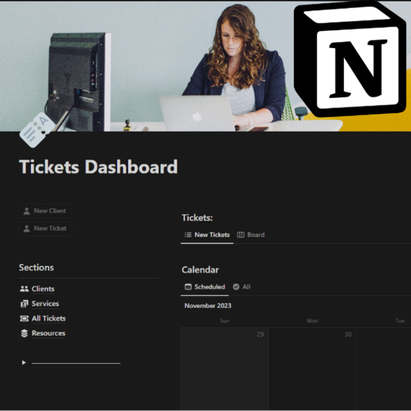Image resolution: width=411 pixels, height=411 pixels.
Task: Click the Notion logo in the cover
Action: [x=350, y=59]
